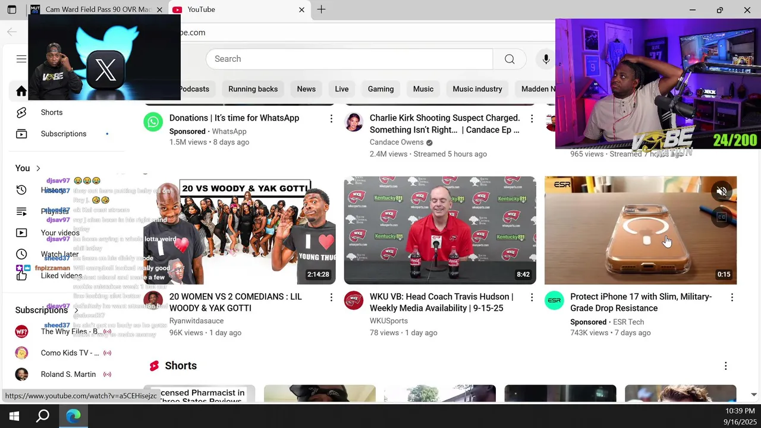Screen dimensions: 761x428
Task: Select the Music industry filter chip
Action: pyautogui.click(x=477, y=89)
